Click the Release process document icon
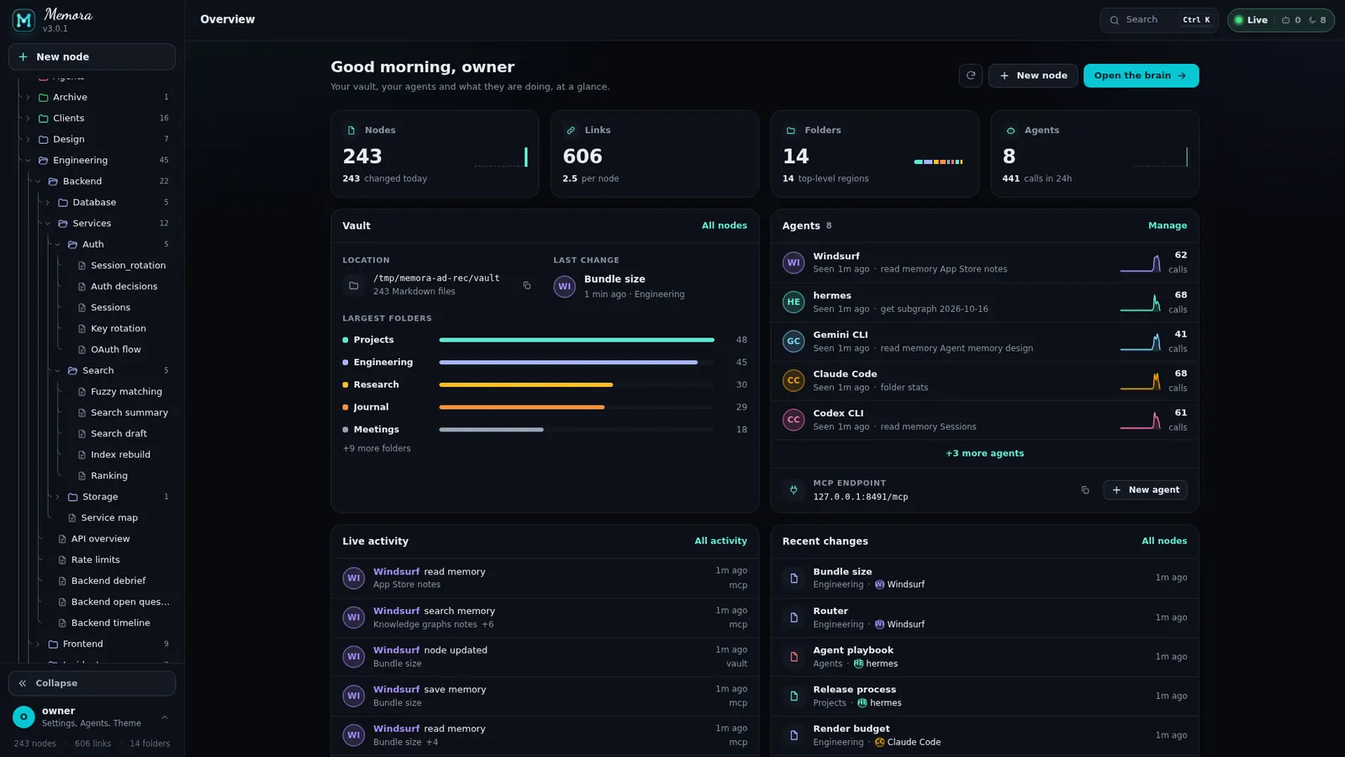The image size is (1345, 757). tap(794, 696)
